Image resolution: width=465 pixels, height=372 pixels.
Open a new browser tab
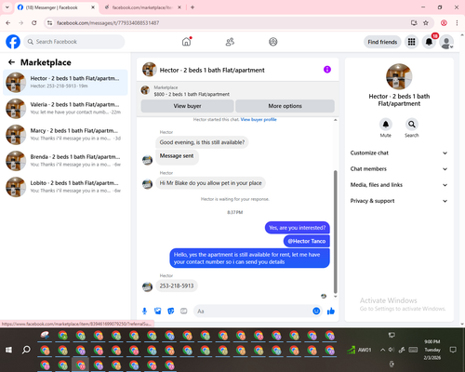tap(193, 7)
